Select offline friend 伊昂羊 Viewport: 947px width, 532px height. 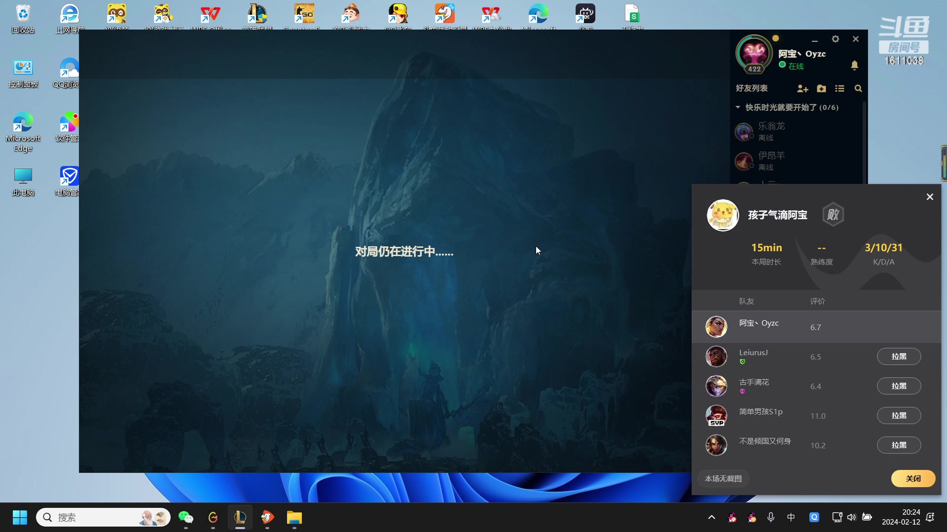pyautogui.click(x=797, y=161)
